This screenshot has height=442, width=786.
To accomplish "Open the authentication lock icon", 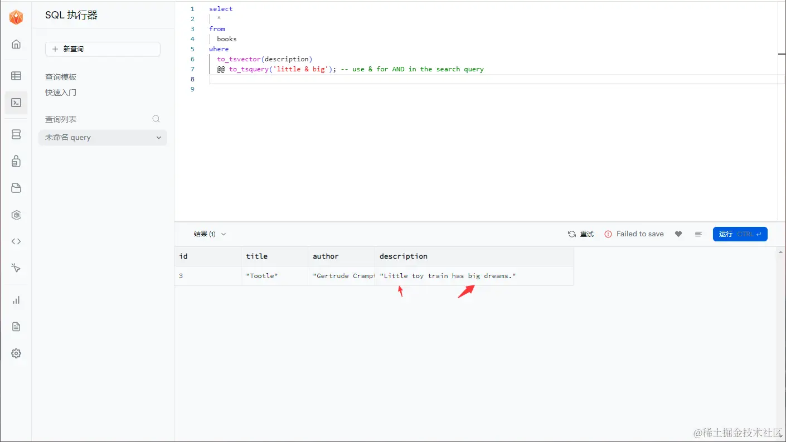I will coord(16,161).
